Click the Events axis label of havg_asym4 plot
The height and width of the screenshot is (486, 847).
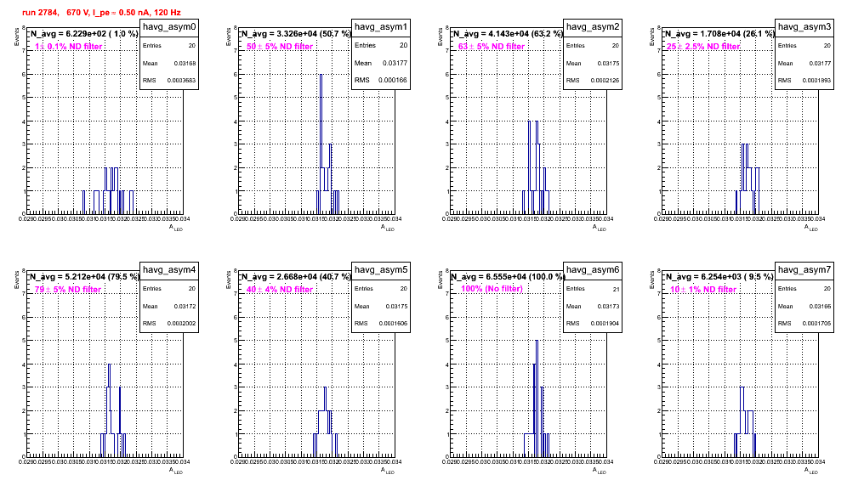(17, 278)
